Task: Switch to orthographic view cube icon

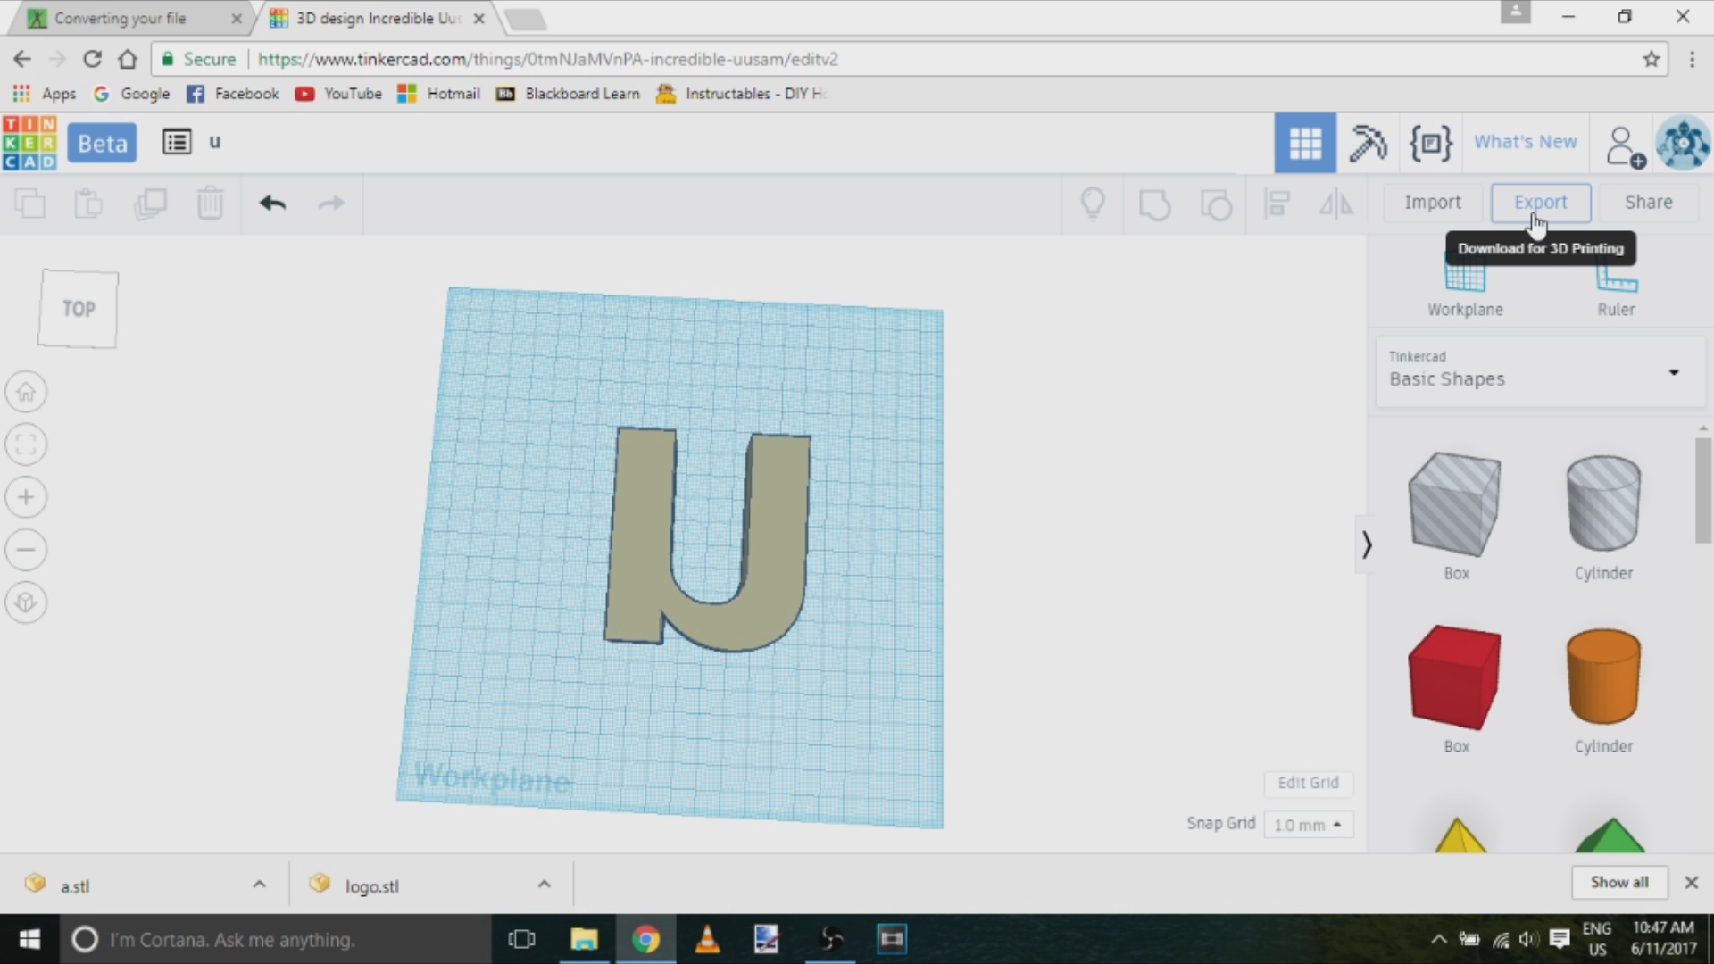Action: point(26,602)
